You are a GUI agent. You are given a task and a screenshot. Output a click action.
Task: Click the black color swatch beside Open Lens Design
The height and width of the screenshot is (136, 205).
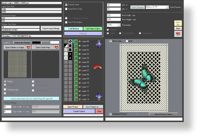[x=36, y=42]
